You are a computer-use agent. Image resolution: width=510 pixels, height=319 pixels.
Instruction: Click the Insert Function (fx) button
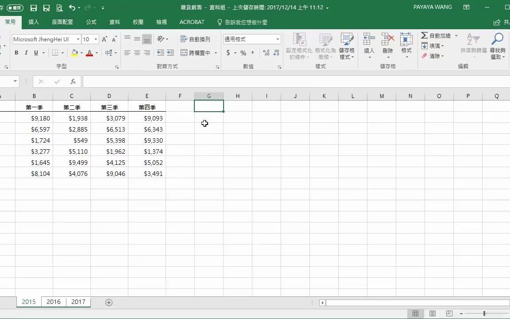(x=73, y=82)
